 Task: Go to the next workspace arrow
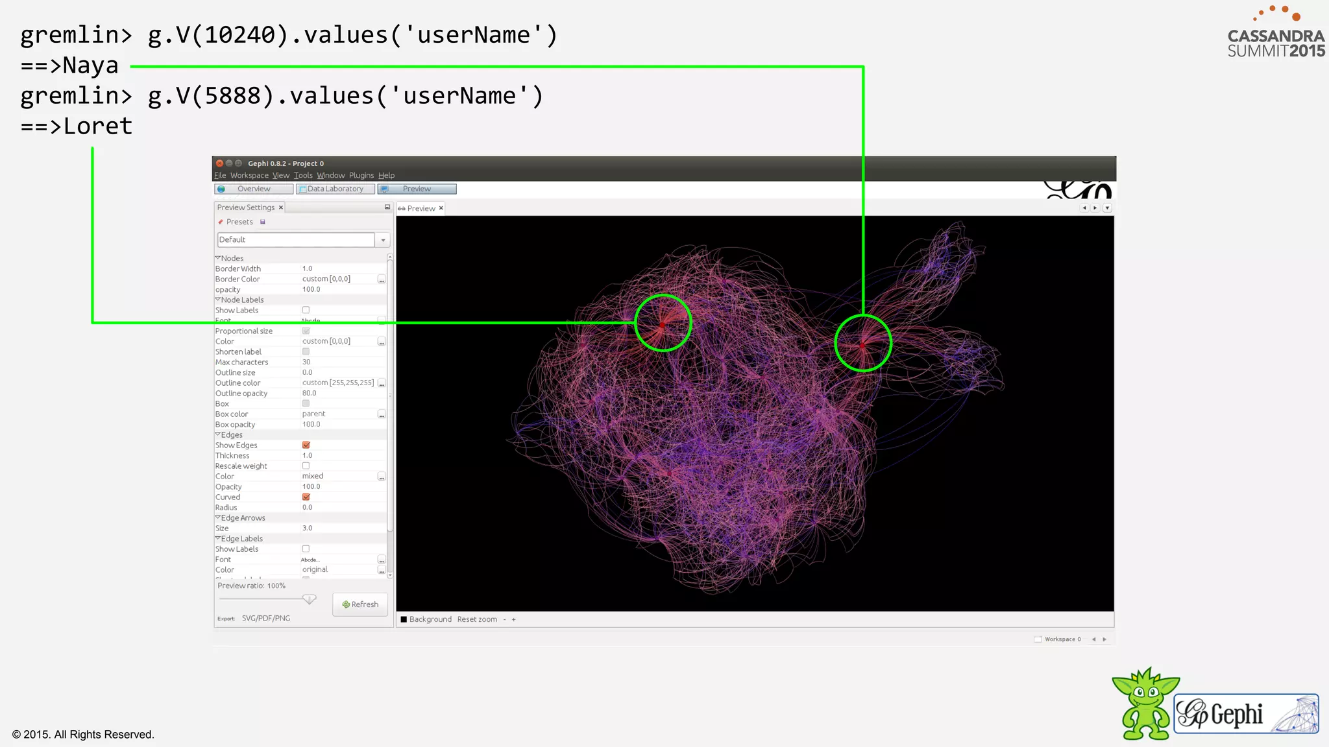point(1104,639)
